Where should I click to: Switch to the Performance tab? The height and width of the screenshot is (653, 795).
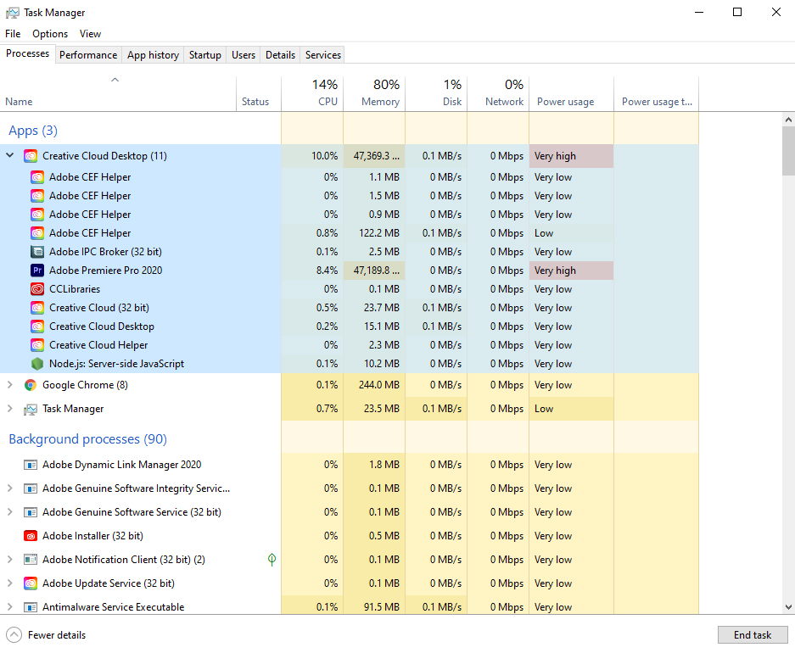pos(88,53)
